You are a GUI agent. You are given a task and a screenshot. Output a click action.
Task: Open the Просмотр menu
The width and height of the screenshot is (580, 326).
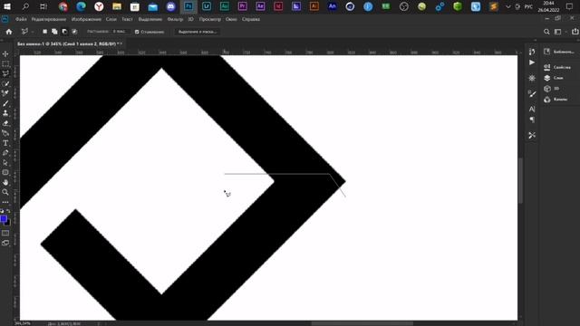pyautogui.click(x=210, y=19)
